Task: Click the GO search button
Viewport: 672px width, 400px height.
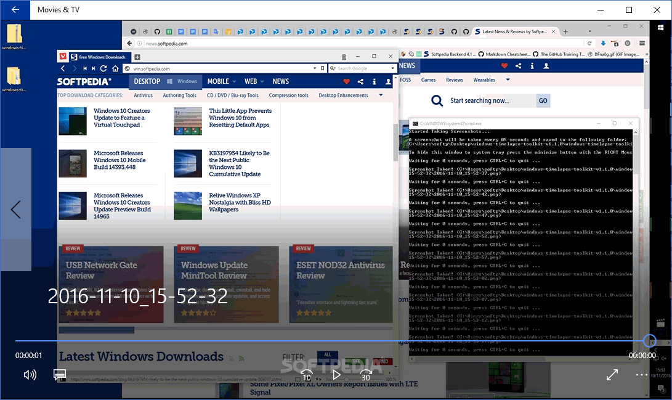Action: (543, 100)
